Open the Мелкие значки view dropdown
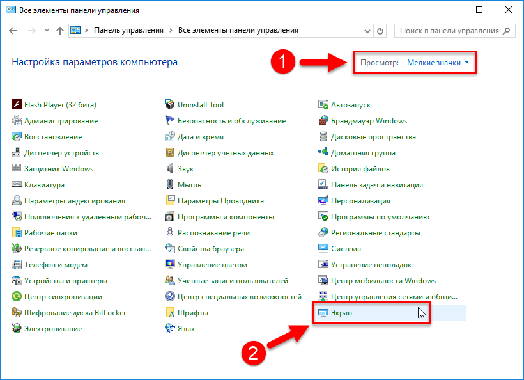Screen dimensions: 524x380 pos(438,63)
